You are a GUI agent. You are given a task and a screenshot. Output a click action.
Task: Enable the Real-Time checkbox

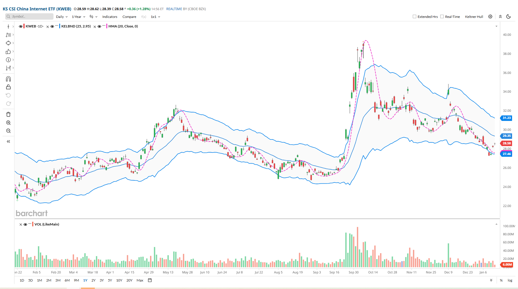coord(442,17)
